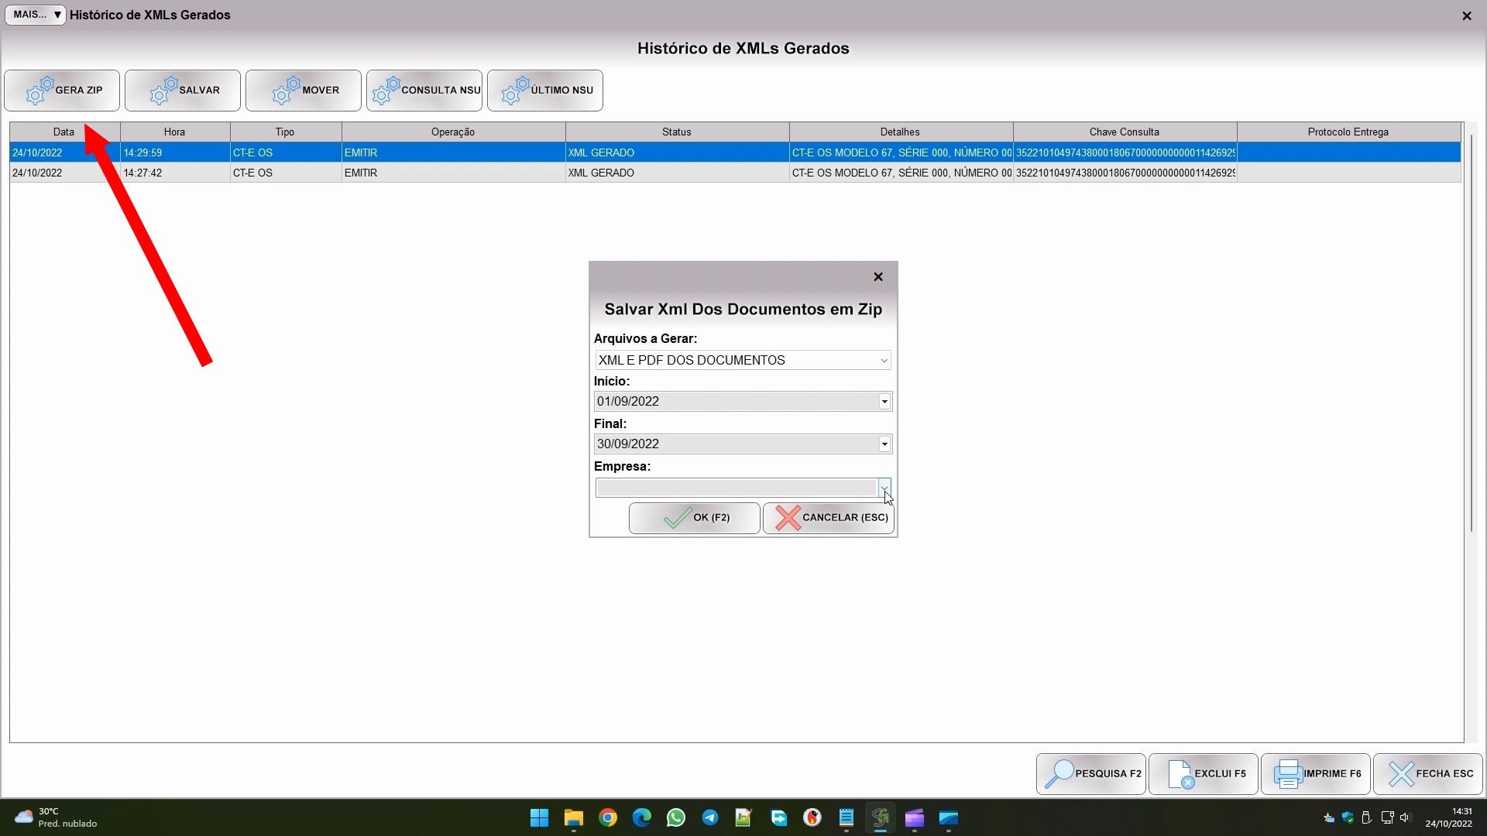Open the clock showing 14:31
The height and width of the screenshot is (836, 1487).
1449,818
